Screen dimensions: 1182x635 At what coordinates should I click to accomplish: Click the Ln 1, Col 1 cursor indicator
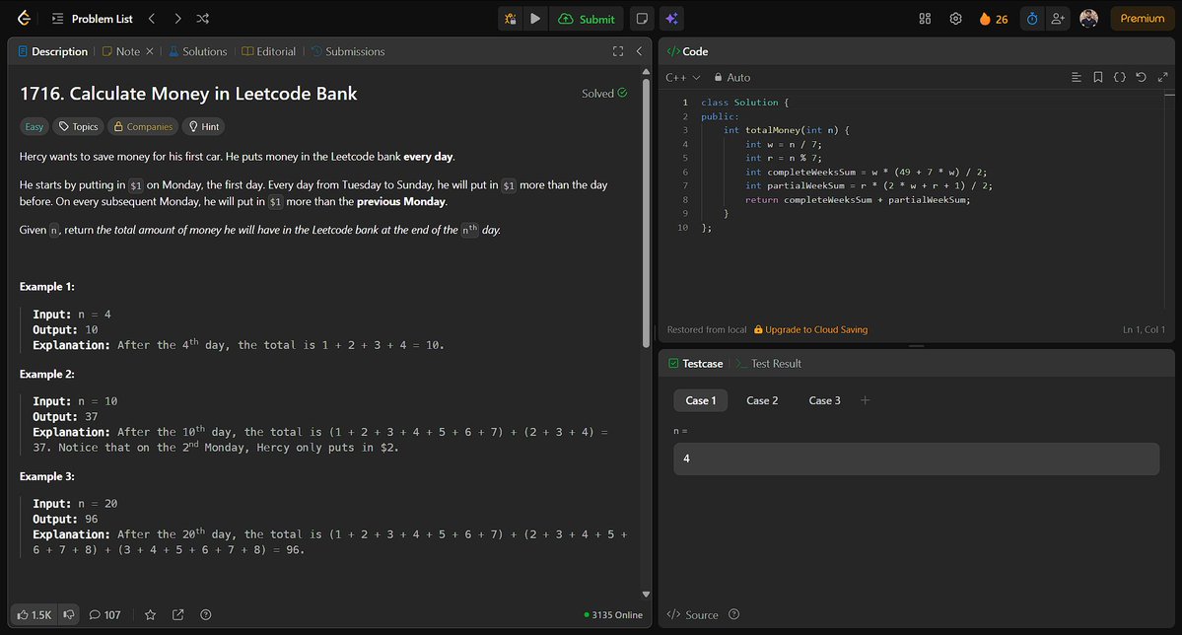(x=1144, y=329)
